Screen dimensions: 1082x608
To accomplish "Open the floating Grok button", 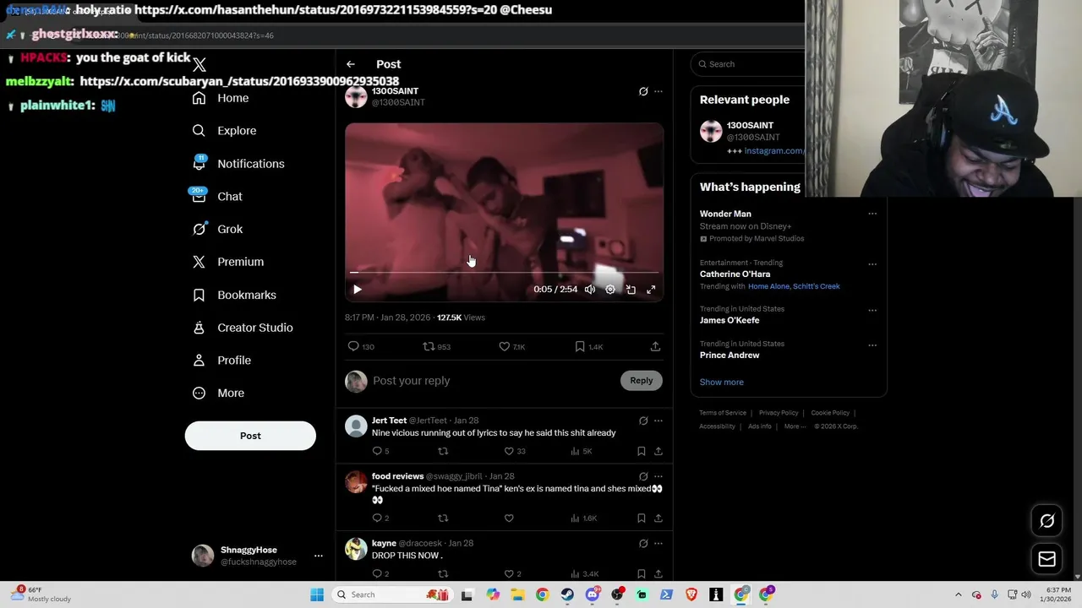I will coord(1047,521).
